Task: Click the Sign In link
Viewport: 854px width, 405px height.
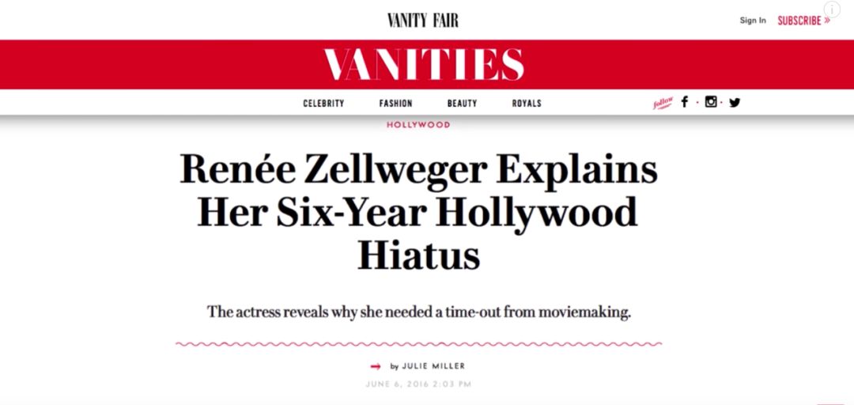Action: 753,21
